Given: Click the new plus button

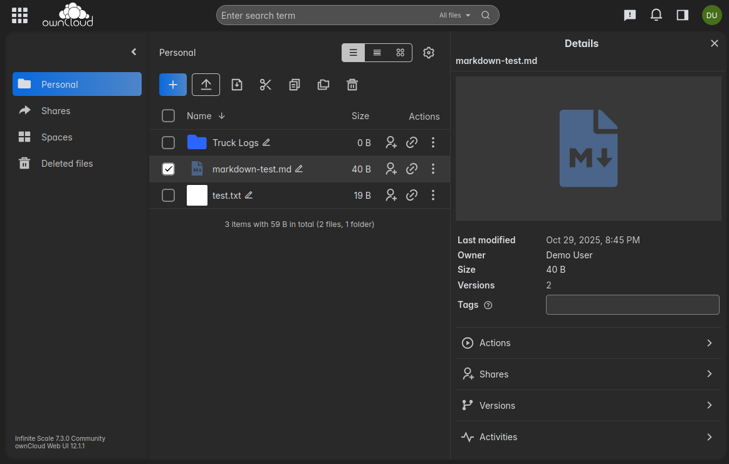Looking at the screenshot, I should pyautogui.click(x=173, y=85).
